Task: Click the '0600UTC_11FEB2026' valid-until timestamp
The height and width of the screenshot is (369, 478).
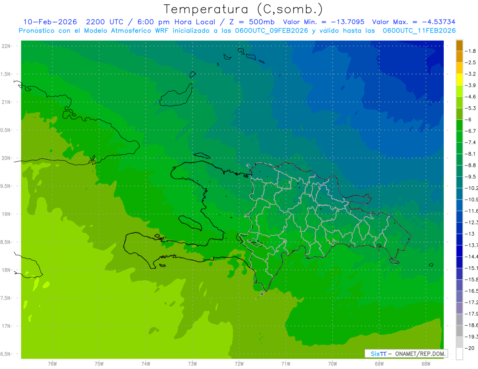Action: 419,31
